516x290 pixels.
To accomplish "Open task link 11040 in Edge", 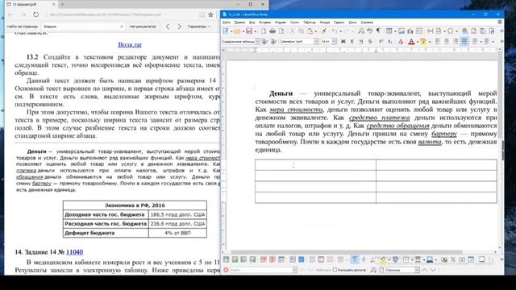I will click(x=74, y=252).
